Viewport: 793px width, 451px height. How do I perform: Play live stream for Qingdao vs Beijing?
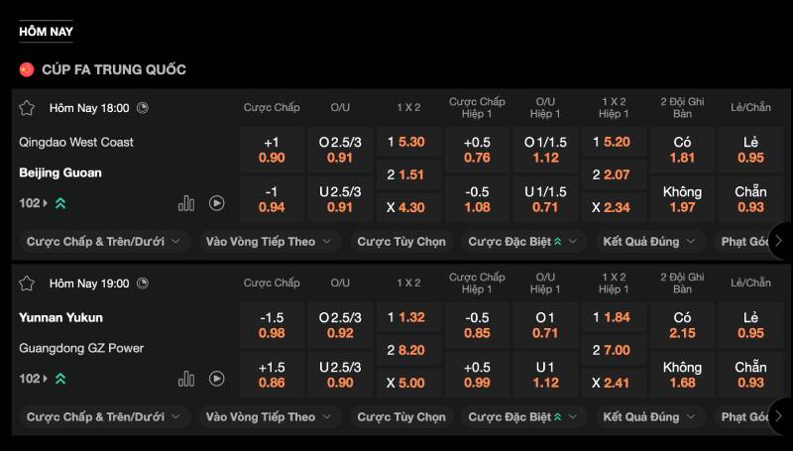click(x=216, y=203)
